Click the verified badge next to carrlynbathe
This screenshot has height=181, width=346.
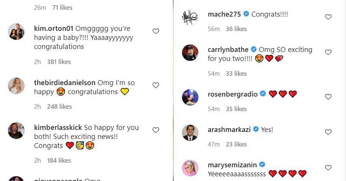254,49
